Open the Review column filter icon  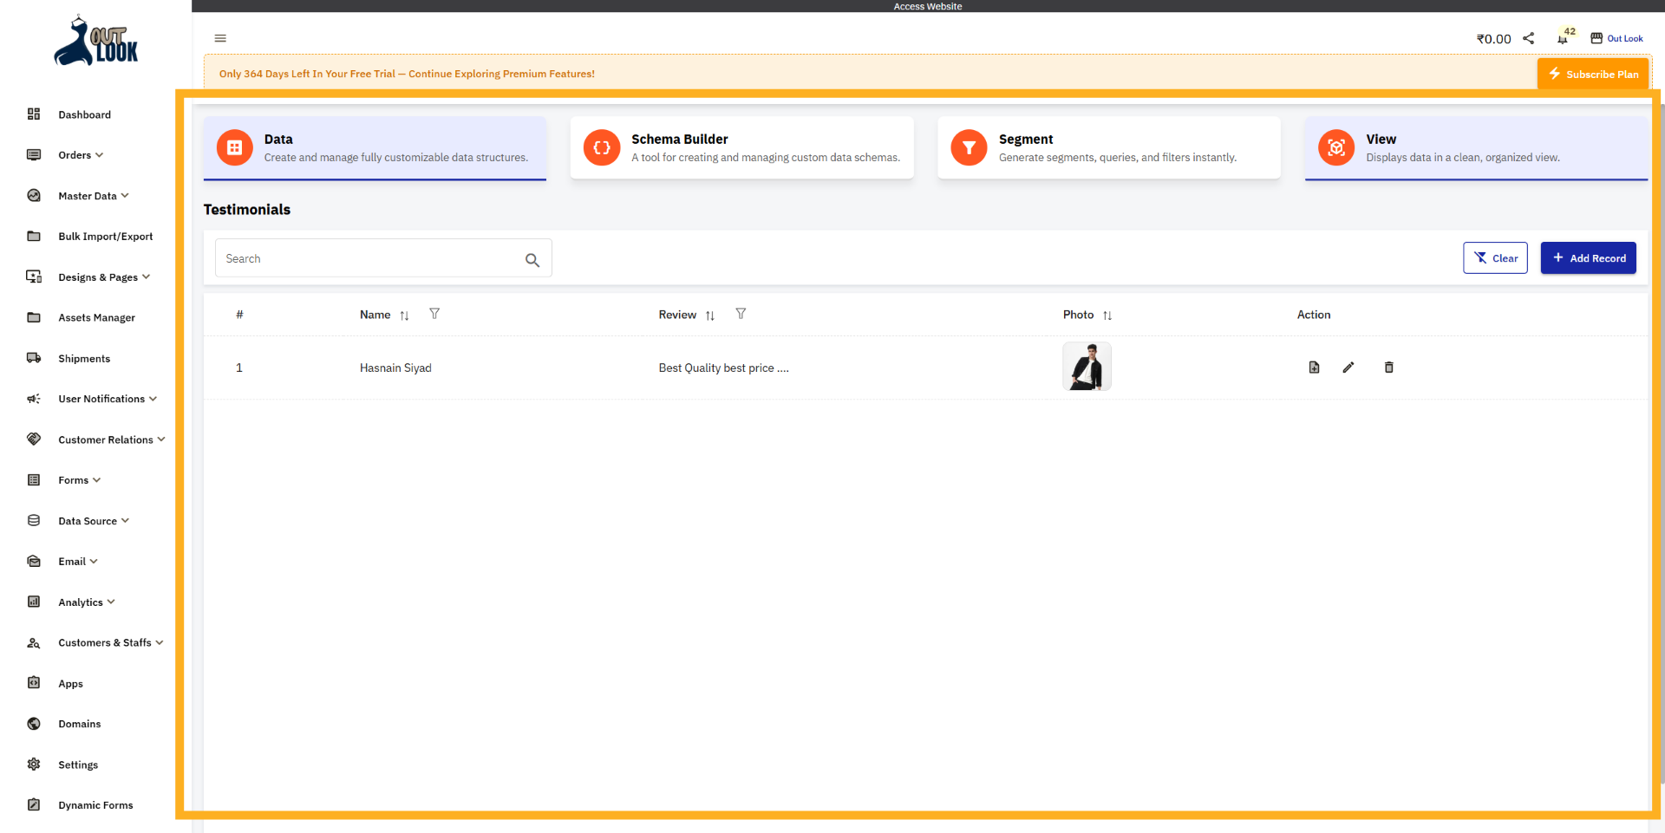pyautogui.click(x=741, y=314)
